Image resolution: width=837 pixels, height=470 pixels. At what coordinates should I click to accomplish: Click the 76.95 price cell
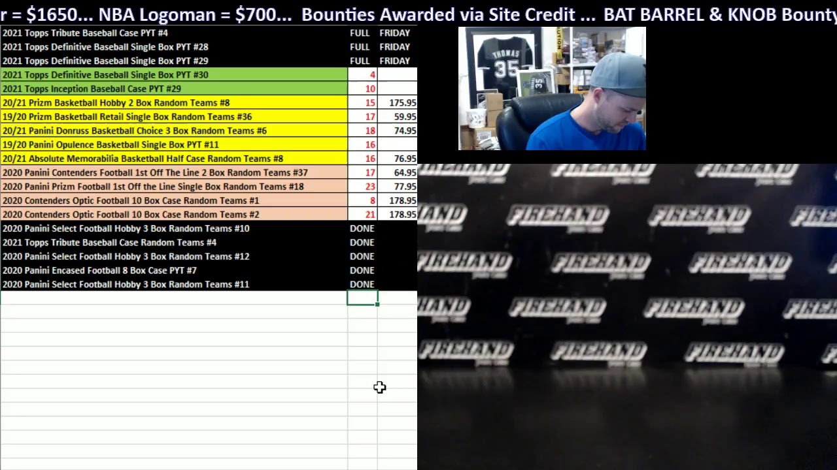[x=398, y=159]
